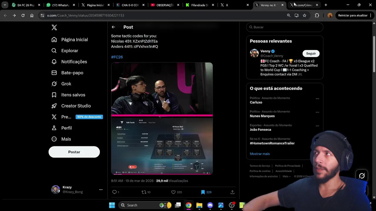The image size is (376, 211).
Task: Bookmark page with star icon in address bar
Action: coord(305,15)
